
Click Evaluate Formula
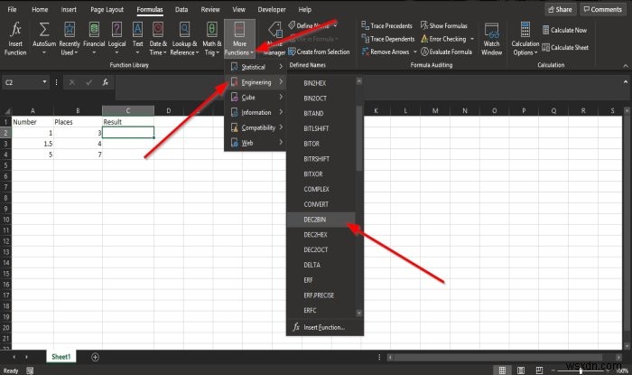tap(446, 52)
